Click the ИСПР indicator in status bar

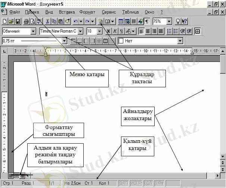click(x=135, y=183)
